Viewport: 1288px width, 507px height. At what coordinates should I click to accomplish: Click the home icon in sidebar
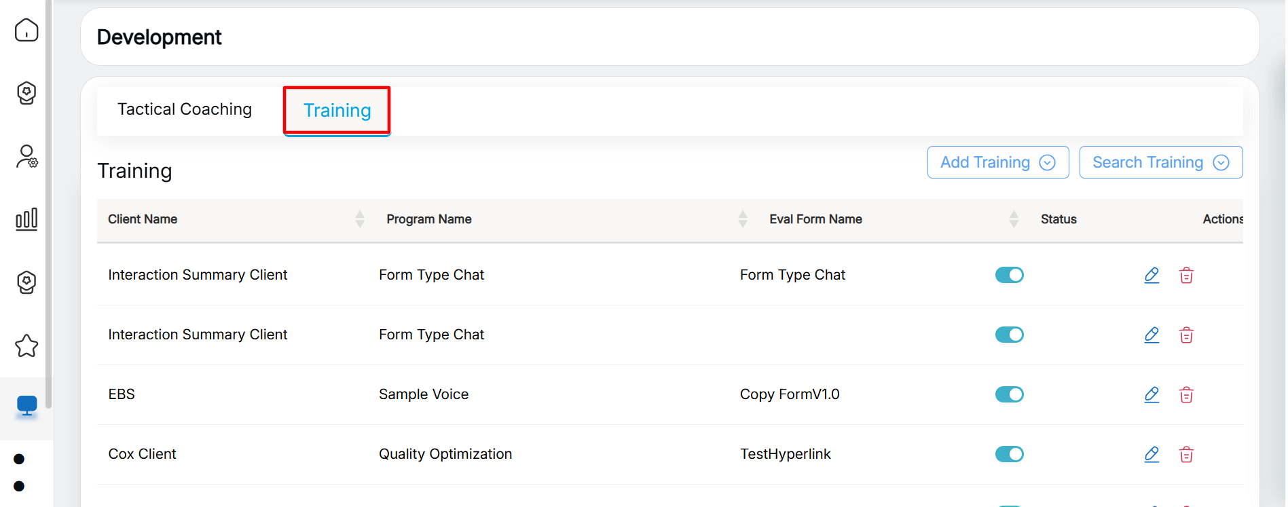point(26,30)
